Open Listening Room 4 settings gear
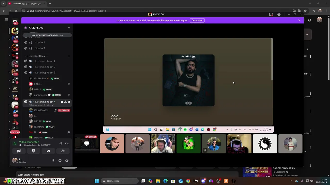The width and height of the screenshot is (330, 185). coord(69,102)
